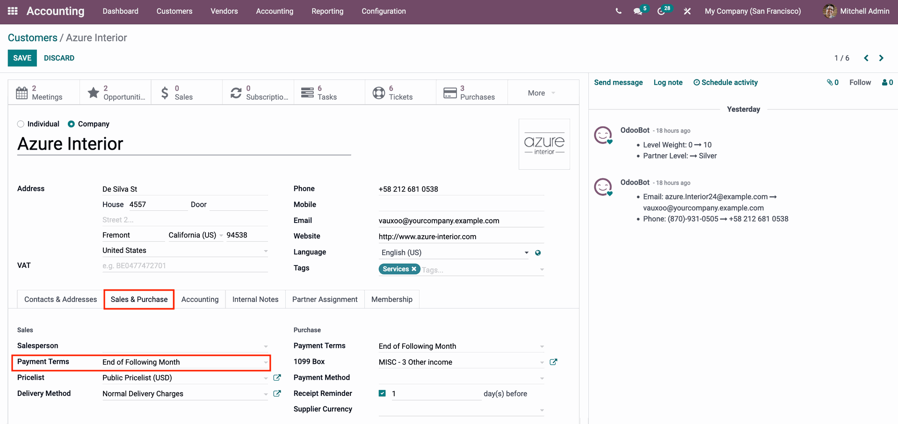Toggle the Receipt Reminder checkbox
Viewport: 898px width, 424px height.
click(382, 393)
